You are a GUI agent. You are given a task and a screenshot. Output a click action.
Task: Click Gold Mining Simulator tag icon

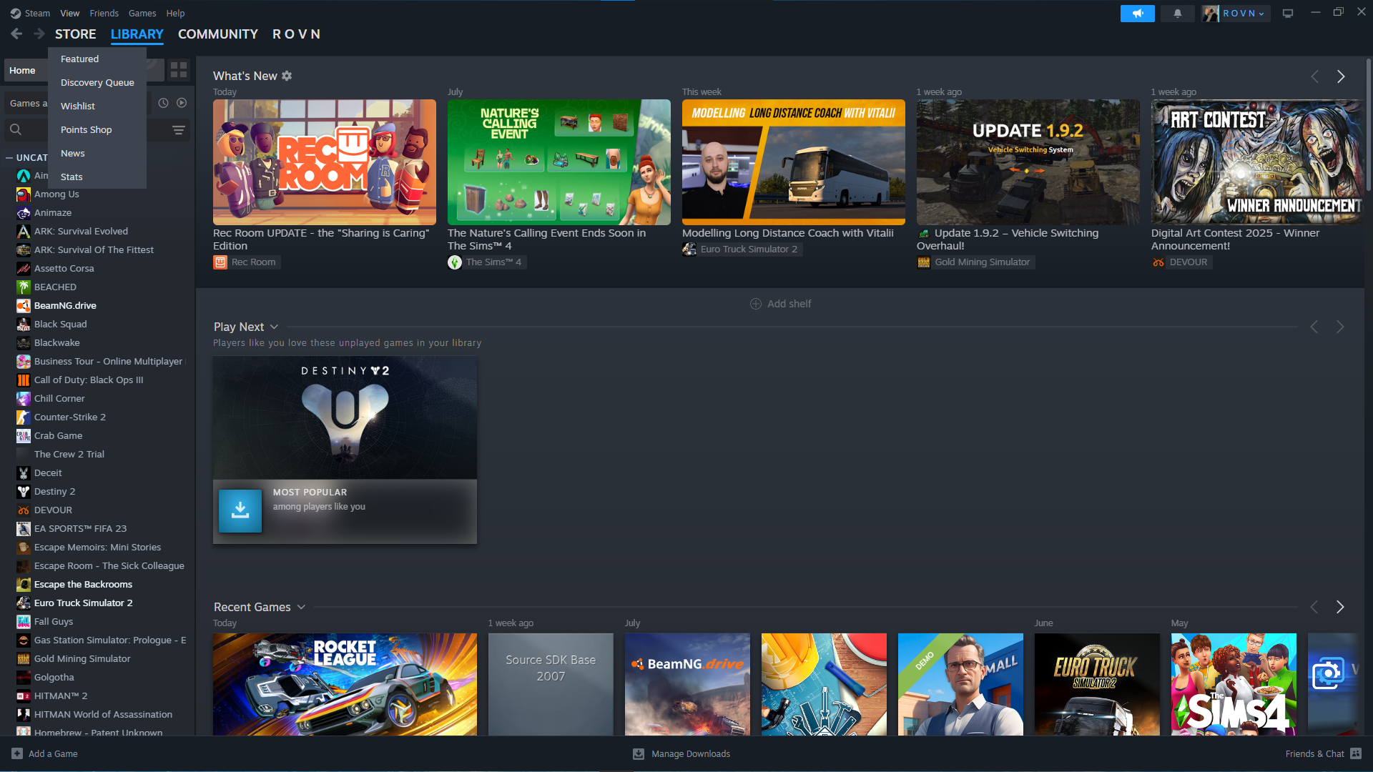coord(924,262)
